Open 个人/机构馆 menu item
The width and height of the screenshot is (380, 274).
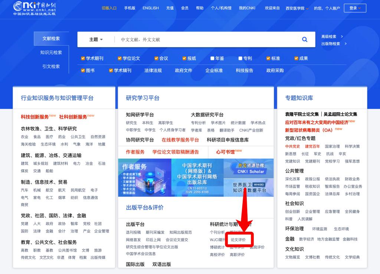[x=221, y=8]
